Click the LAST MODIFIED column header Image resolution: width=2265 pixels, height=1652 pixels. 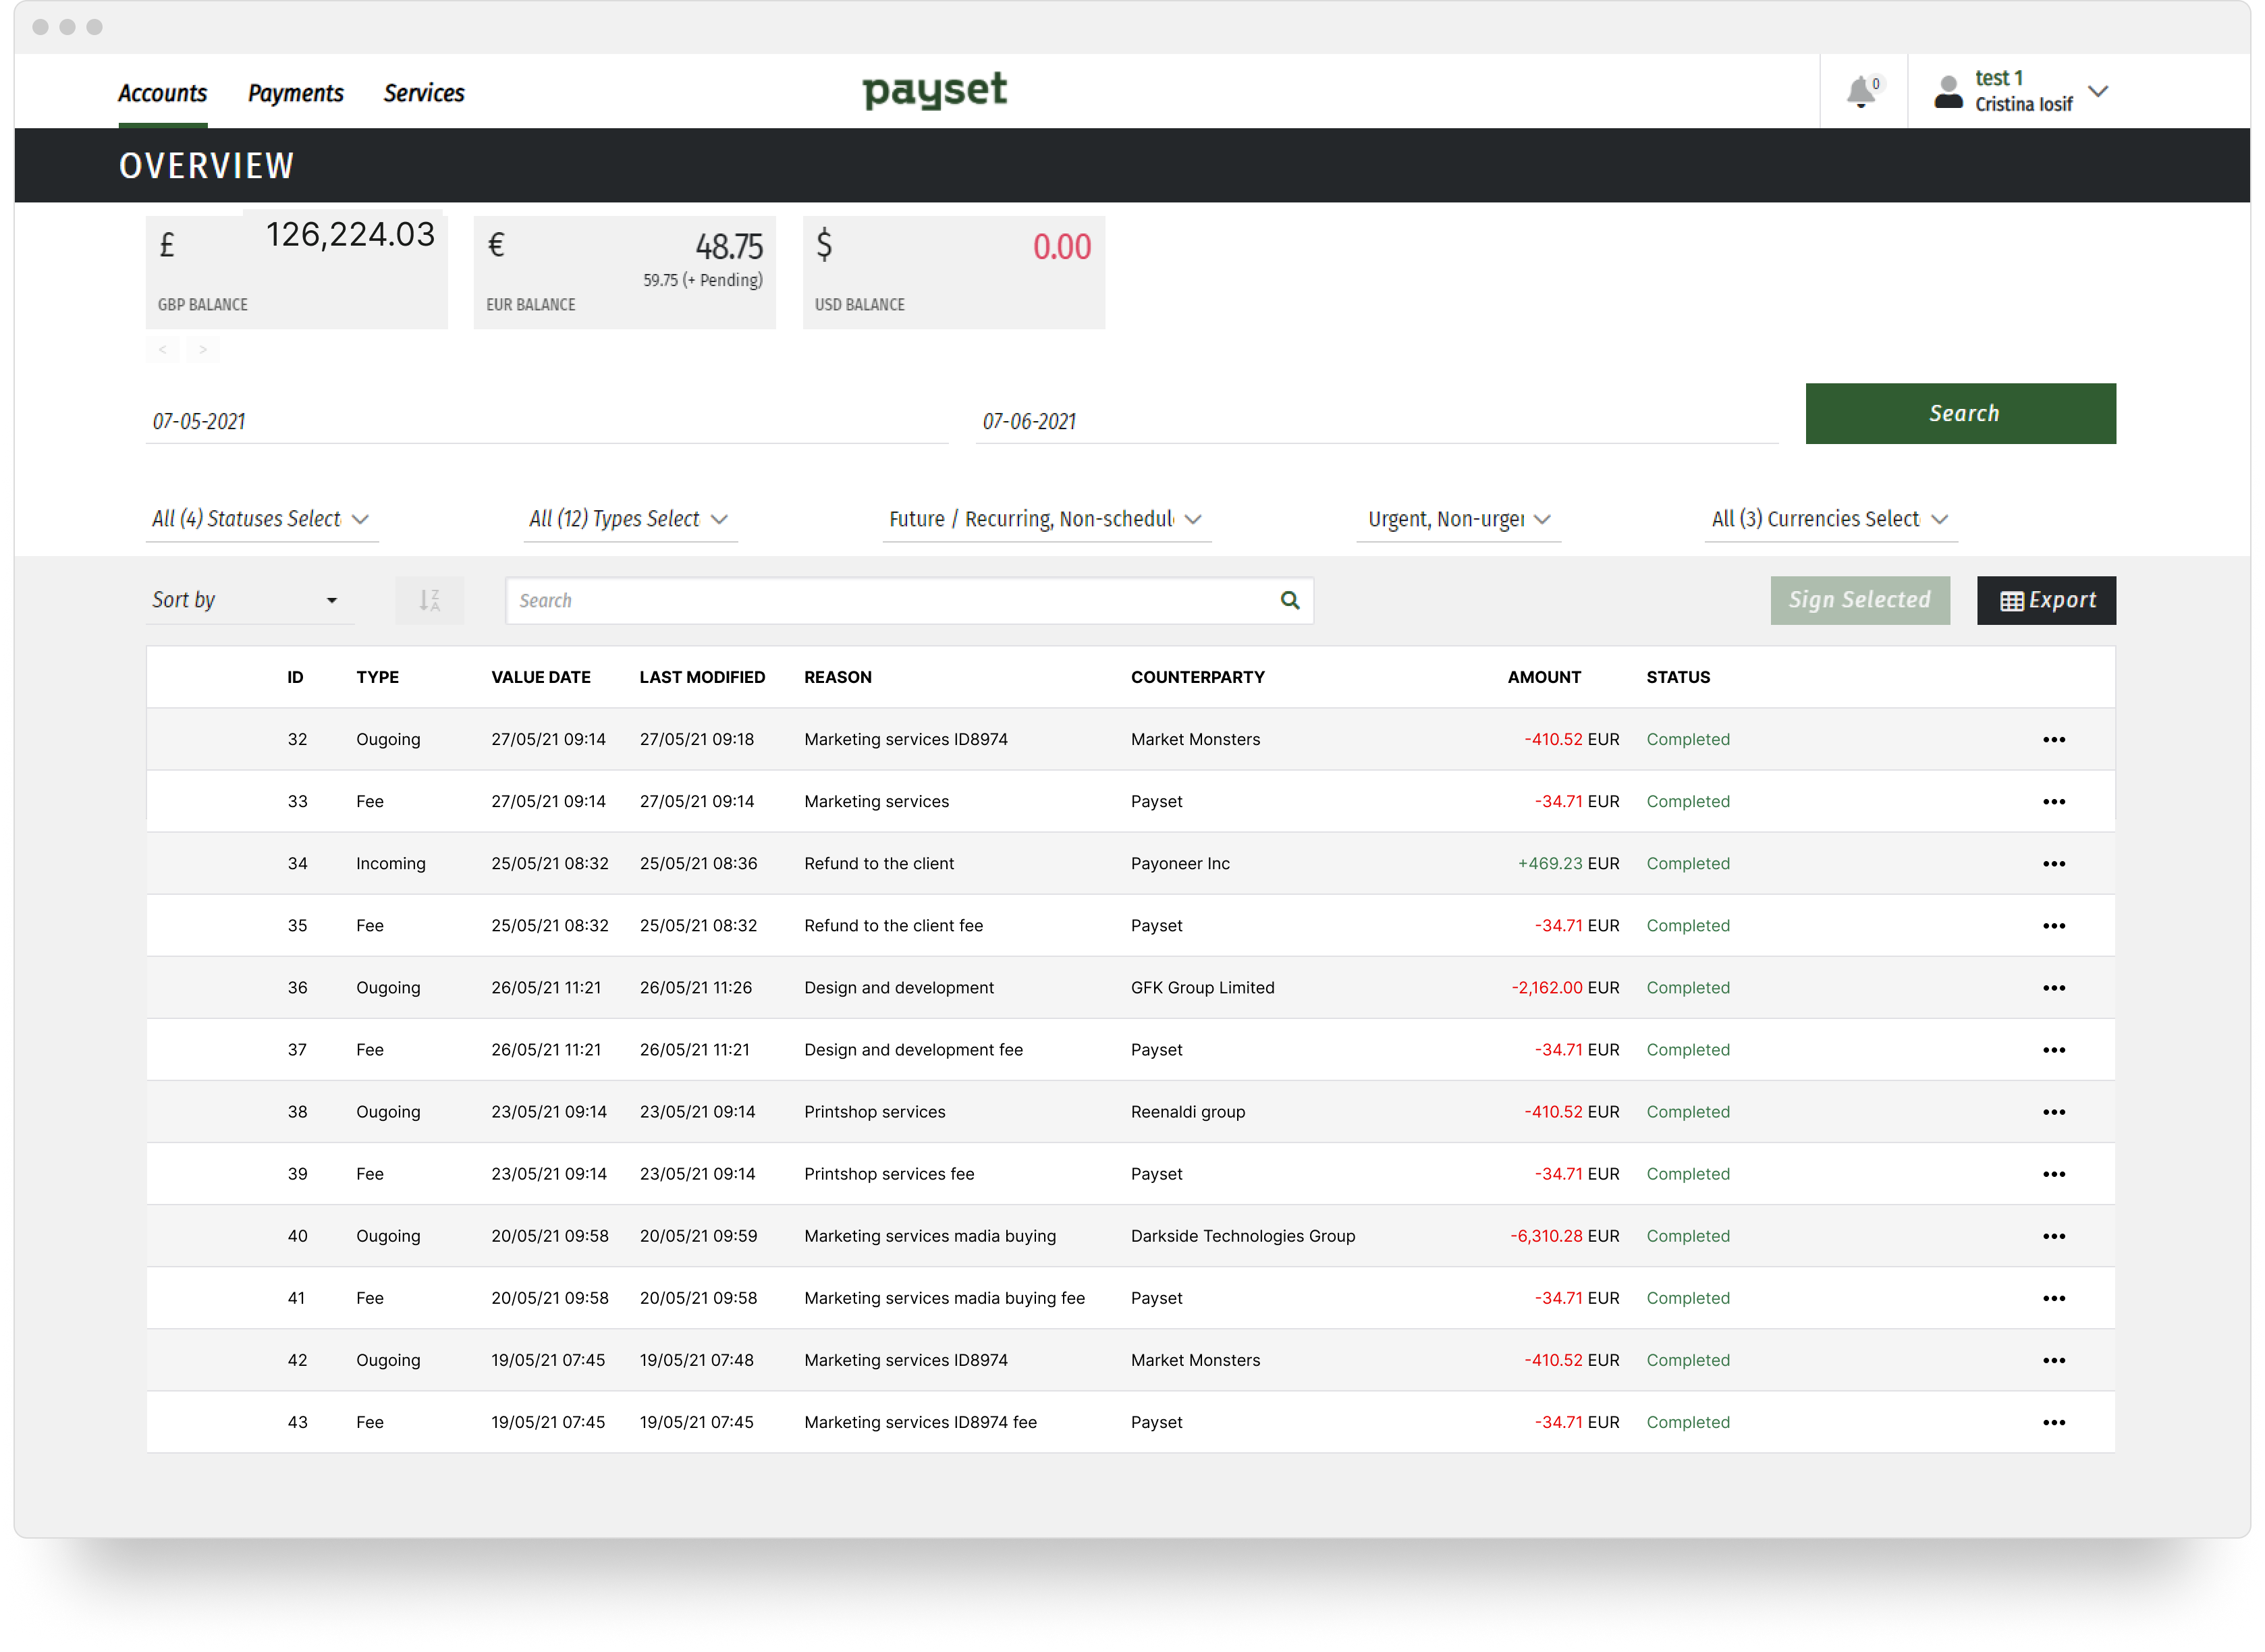(702, 677)
